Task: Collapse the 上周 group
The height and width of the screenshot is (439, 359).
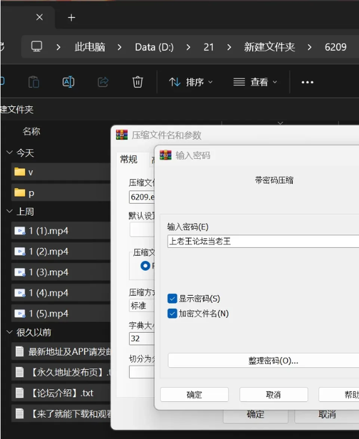Action: (x=9, y=211)
